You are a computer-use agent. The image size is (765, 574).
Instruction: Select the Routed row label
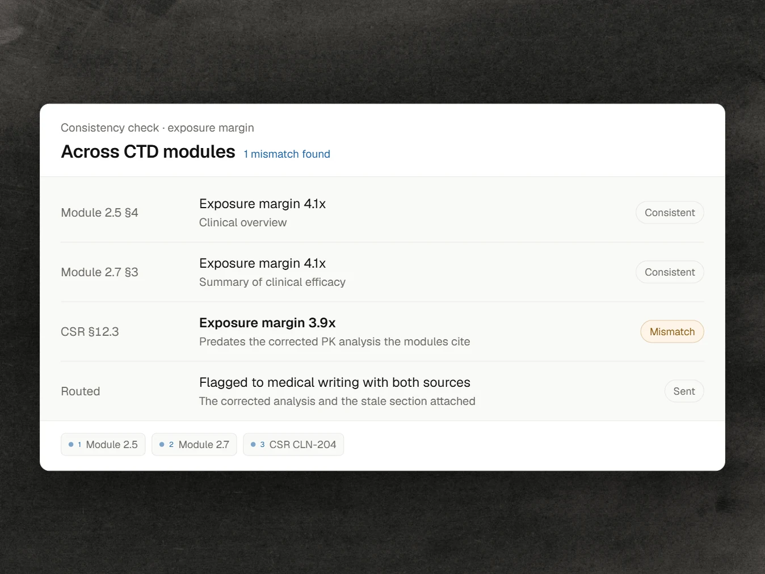(81, 391)
